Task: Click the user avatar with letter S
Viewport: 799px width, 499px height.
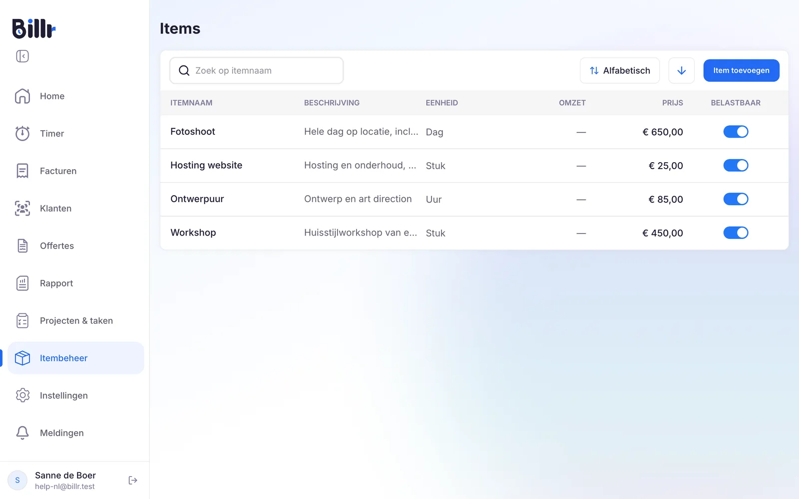Action: 17,480
